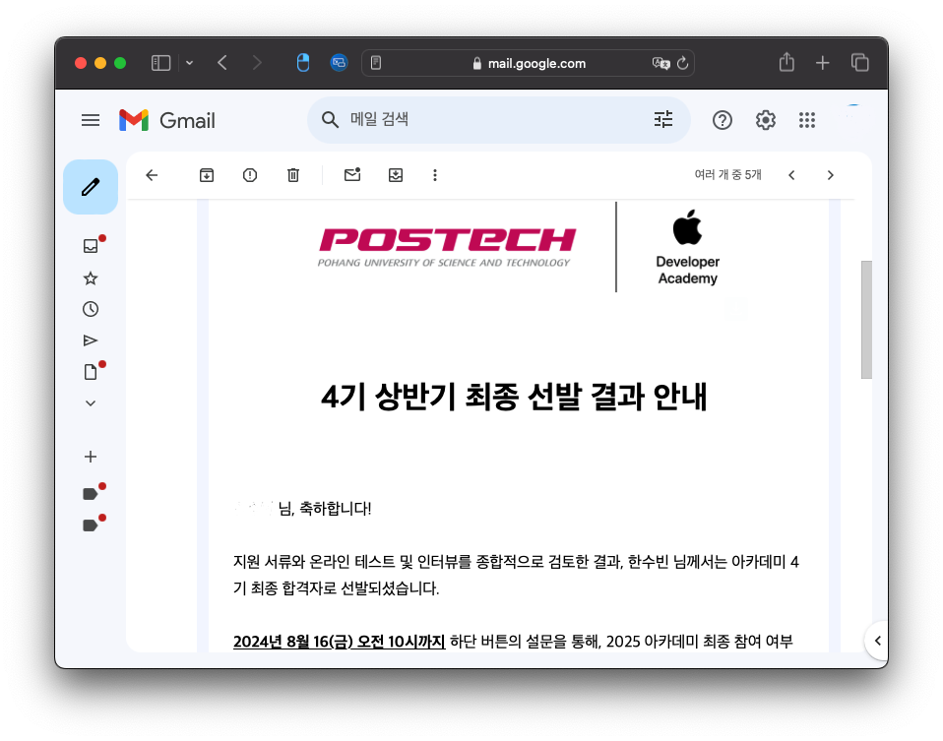Click underlined deadline 2024년 8월 16(금) text
Screen dimensions: 943x741
tap(340, 642)
